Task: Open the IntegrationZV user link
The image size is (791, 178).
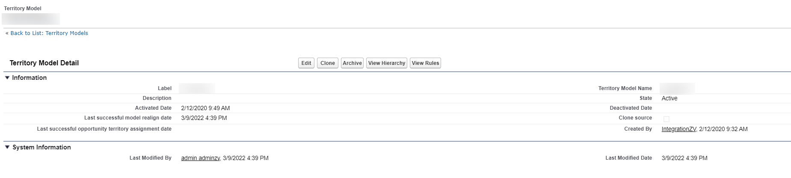Action: pos(678,129)
